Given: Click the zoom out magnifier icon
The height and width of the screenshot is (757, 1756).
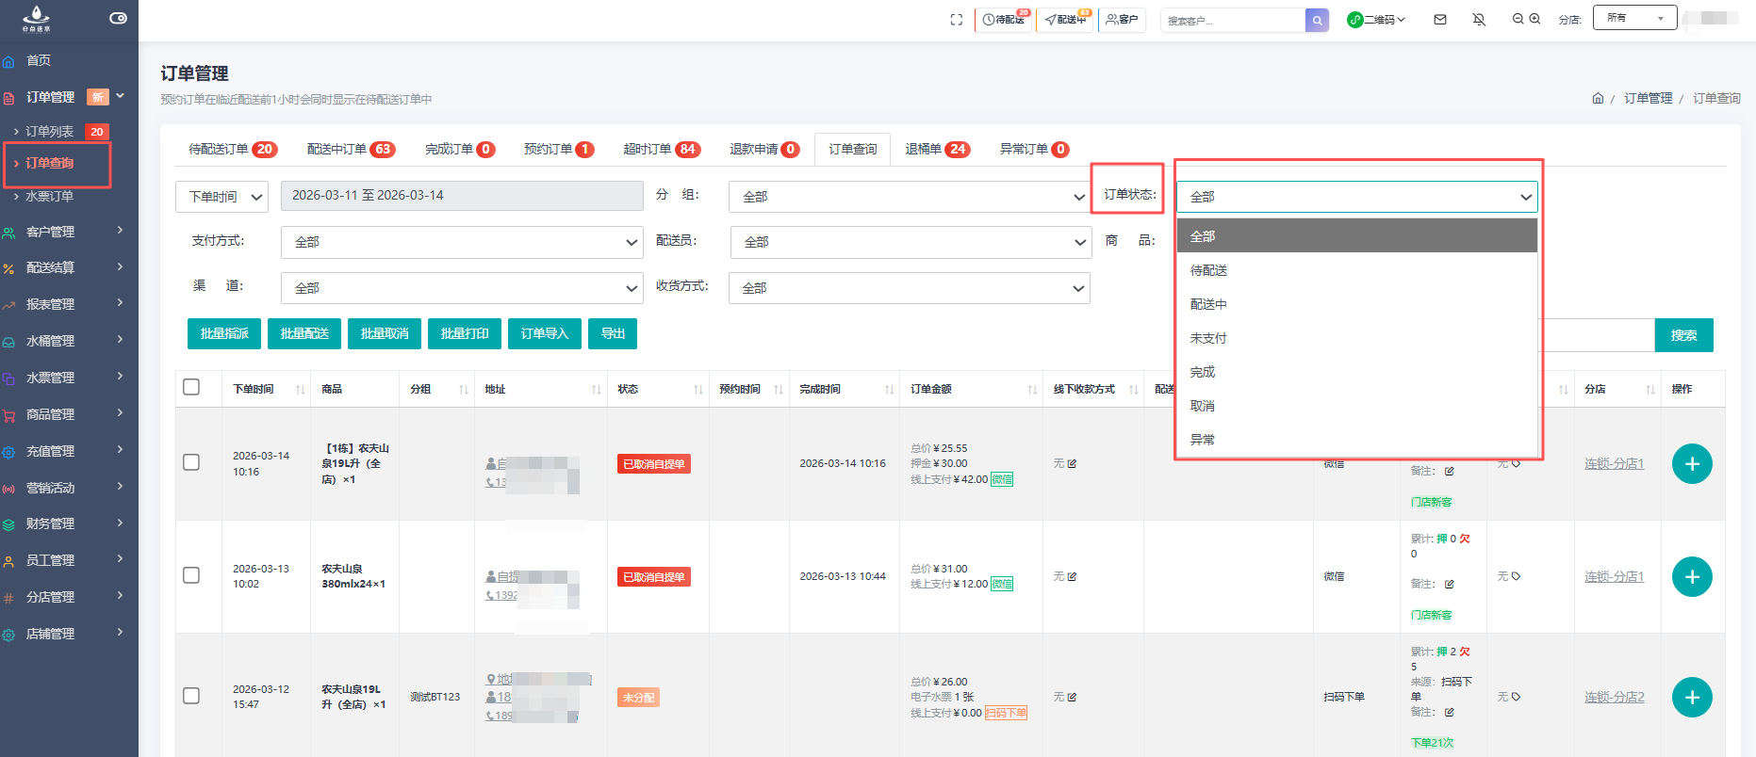Looking at the screenshot, I should [x=1518, y=19].
